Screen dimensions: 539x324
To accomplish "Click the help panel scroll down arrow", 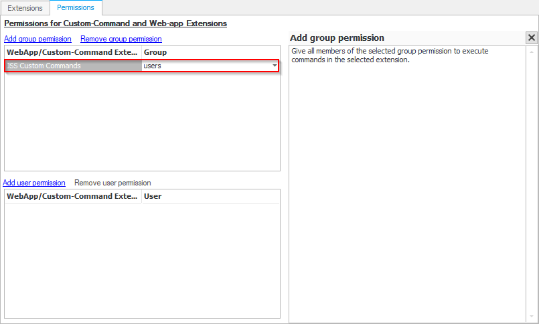I will 532,315.
